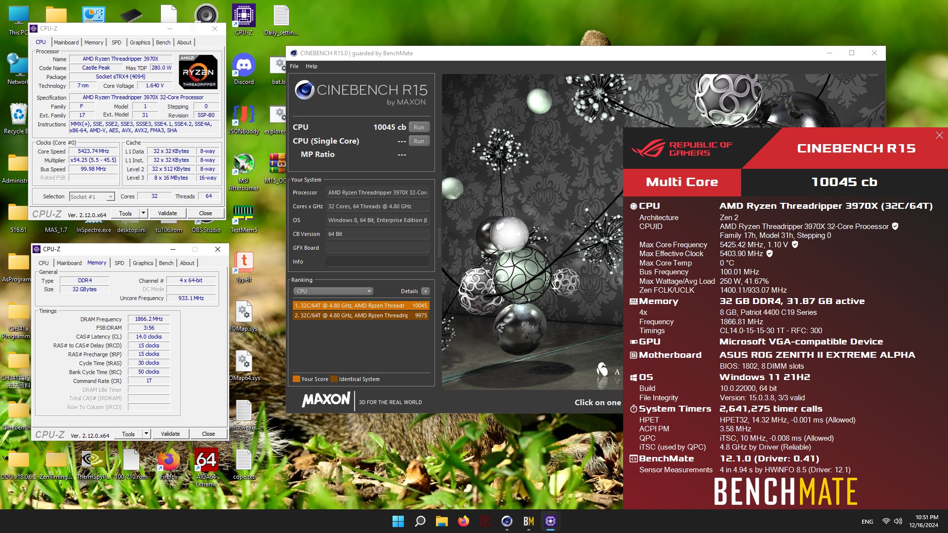Close the BenchMate result overlay with X
The height and width of the screenshot is (533, 948).
click(939, 135)
